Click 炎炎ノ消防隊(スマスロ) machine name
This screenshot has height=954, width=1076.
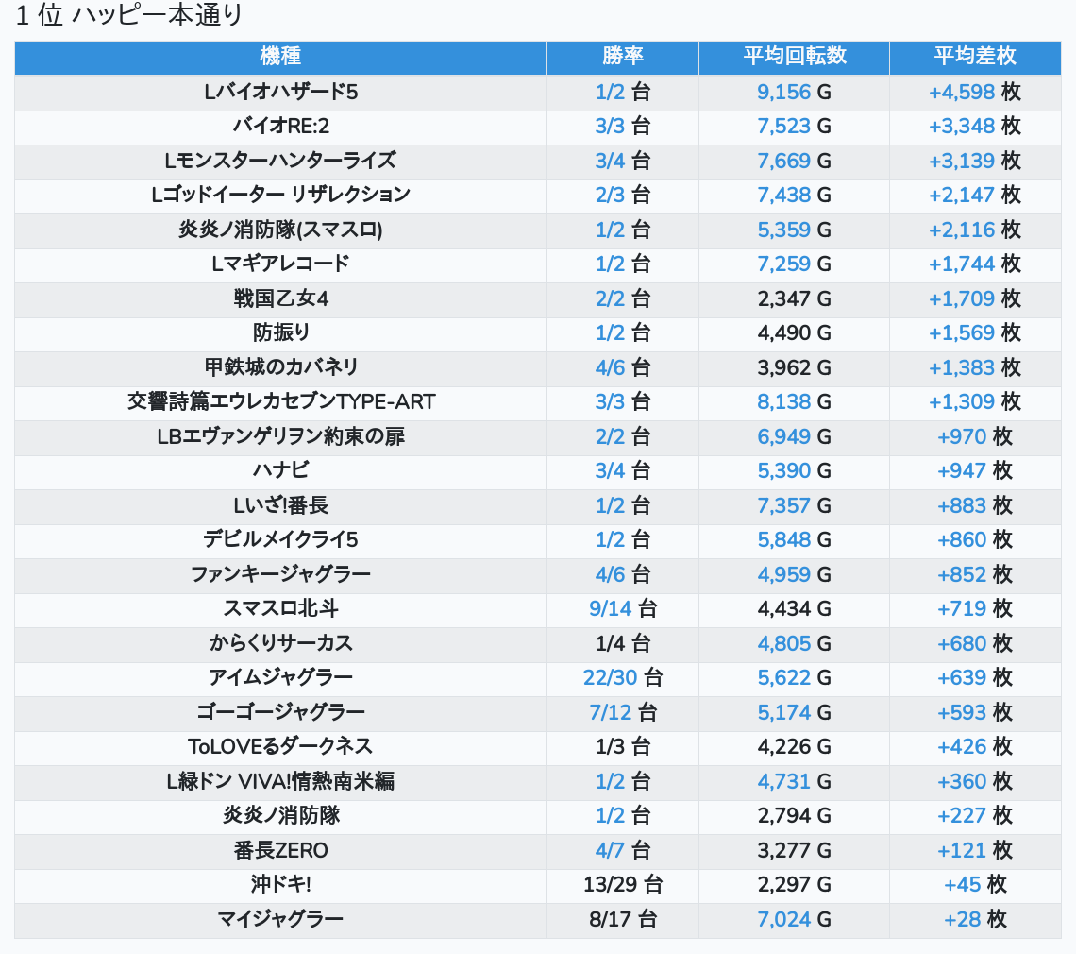(x=280, y=230)
